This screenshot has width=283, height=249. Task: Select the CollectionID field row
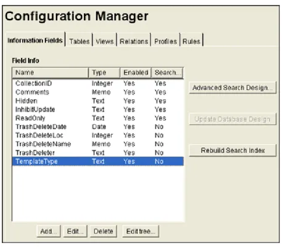(x=98, y=83)
